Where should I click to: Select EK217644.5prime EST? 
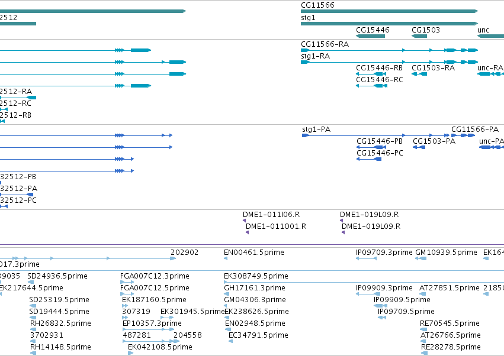(1, 294)
